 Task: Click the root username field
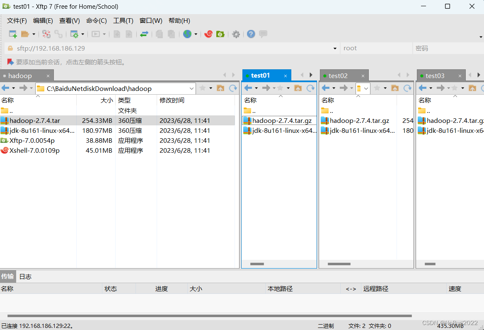click(x=376, y=48)
